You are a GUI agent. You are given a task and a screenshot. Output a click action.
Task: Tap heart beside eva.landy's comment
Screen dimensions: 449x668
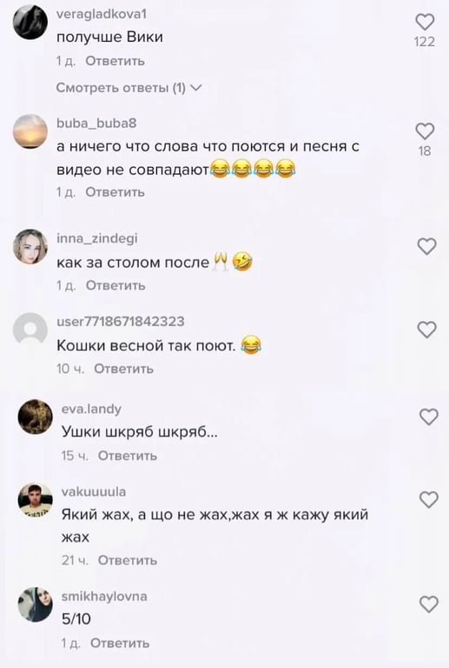tap(429, 417)
